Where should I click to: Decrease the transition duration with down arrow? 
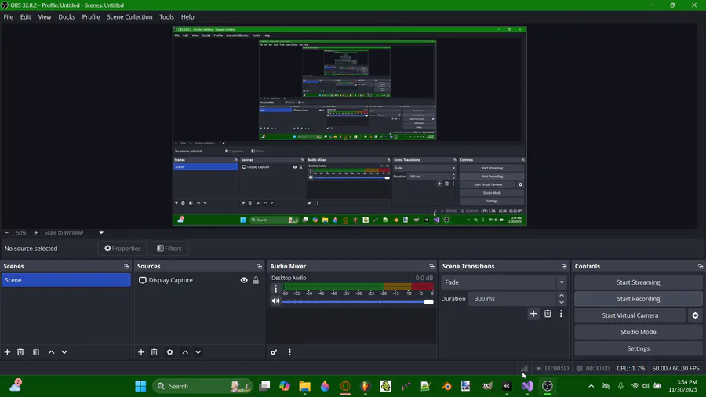pos(562,303)
